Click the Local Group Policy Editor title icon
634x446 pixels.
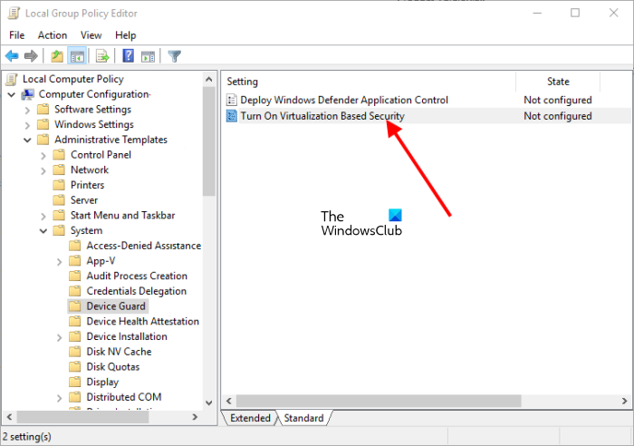coord(14,13)
